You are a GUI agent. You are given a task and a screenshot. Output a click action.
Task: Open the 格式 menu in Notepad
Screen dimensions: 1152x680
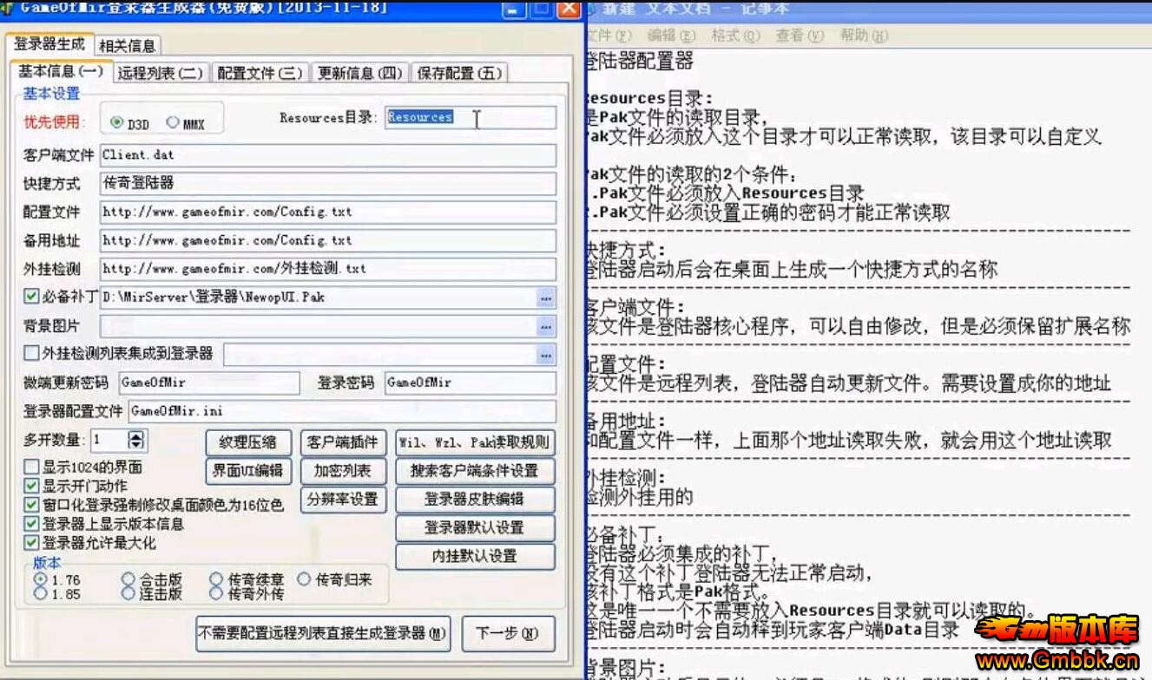tap(734, 36)
